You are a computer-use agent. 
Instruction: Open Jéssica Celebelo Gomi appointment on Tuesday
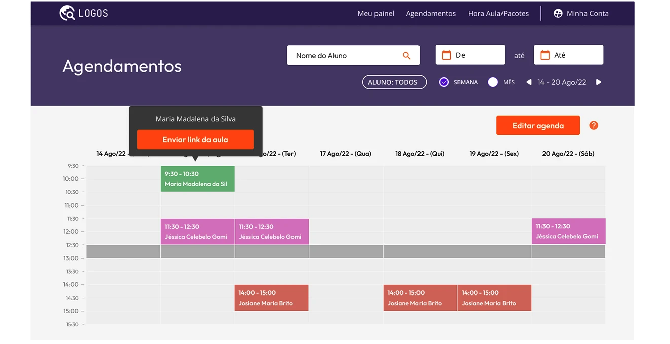(272, 232)
